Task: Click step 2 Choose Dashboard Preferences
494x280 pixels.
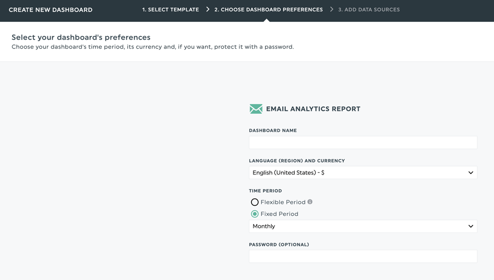Action: (x=269, y=10)
